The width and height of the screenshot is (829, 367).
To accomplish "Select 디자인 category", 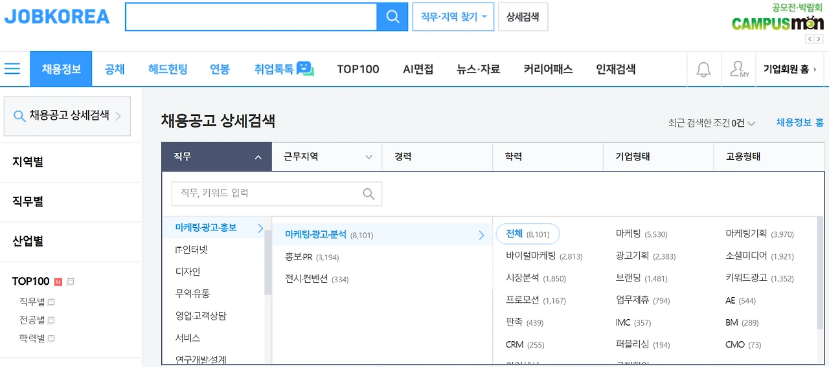I will point(188,272).
